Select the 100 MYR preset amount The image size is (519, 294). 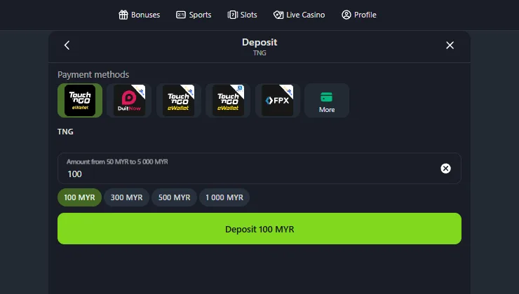(x=79, y=197)
